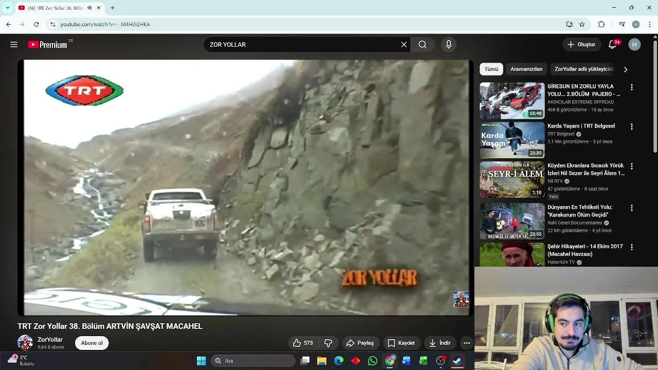658x370 pixels.
Task: Reload the page
Action: (x=36, y=24)
